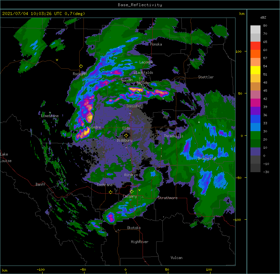The width and height of the screenshot is (280, 274).
Task: Select the Stettler city label
Action: pyautogui.click(x=206, y=77)
